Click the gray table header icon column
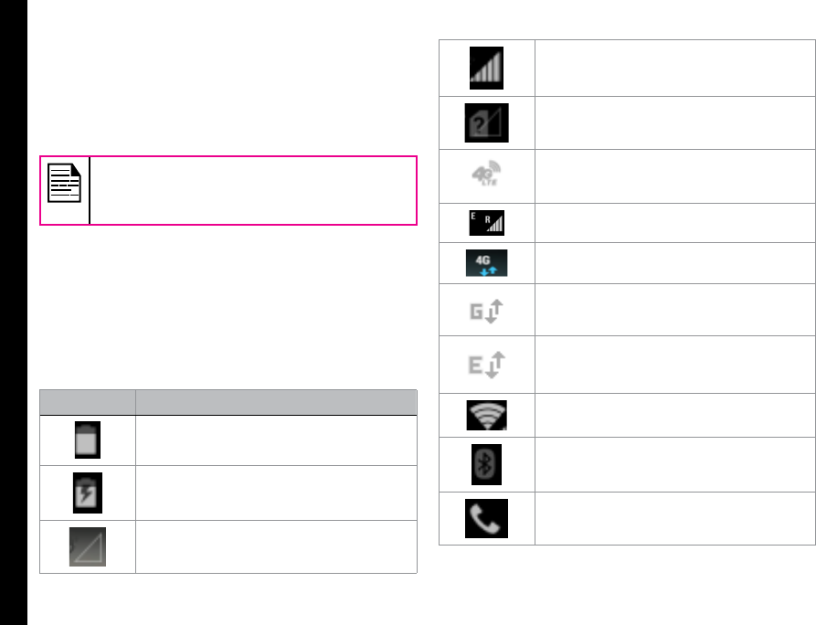816x625 pixels. click(x=88, y=402)
